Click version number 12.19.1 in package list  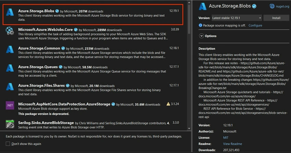point(174,11)
